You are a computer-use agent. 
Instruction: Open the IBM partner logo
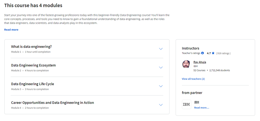[186, 105]
